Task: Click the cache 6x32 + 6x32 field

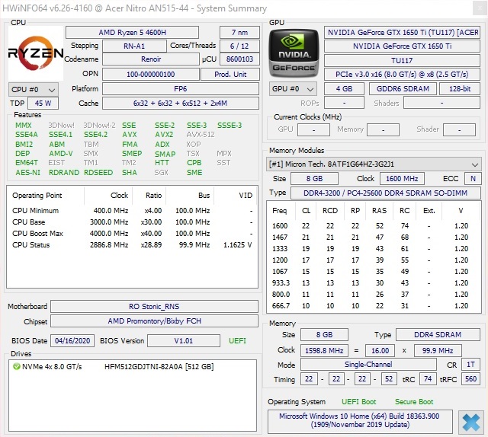Action: tap(181, 104)
